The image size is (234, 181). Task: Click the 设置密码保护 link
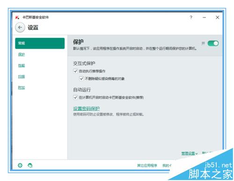[x=87, y=109]
